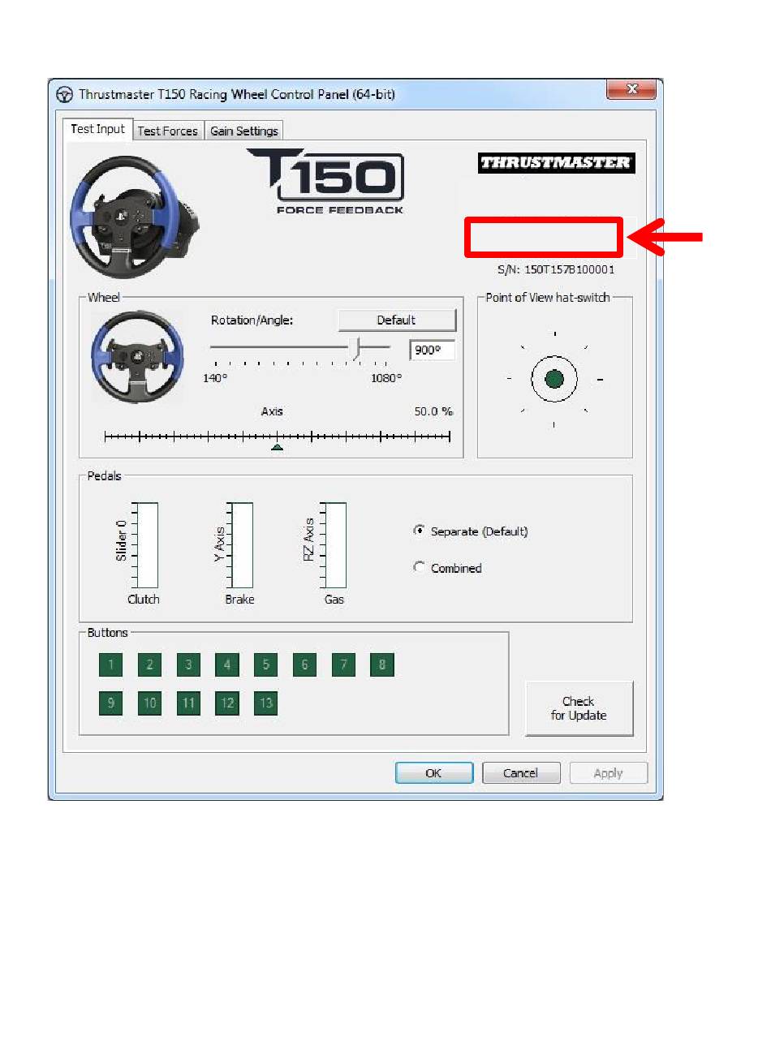The width and height of the screenshot is (771, 1045).
Task: Click the serial number text S/N: 150T157B100001
Action: pos(556,270)
